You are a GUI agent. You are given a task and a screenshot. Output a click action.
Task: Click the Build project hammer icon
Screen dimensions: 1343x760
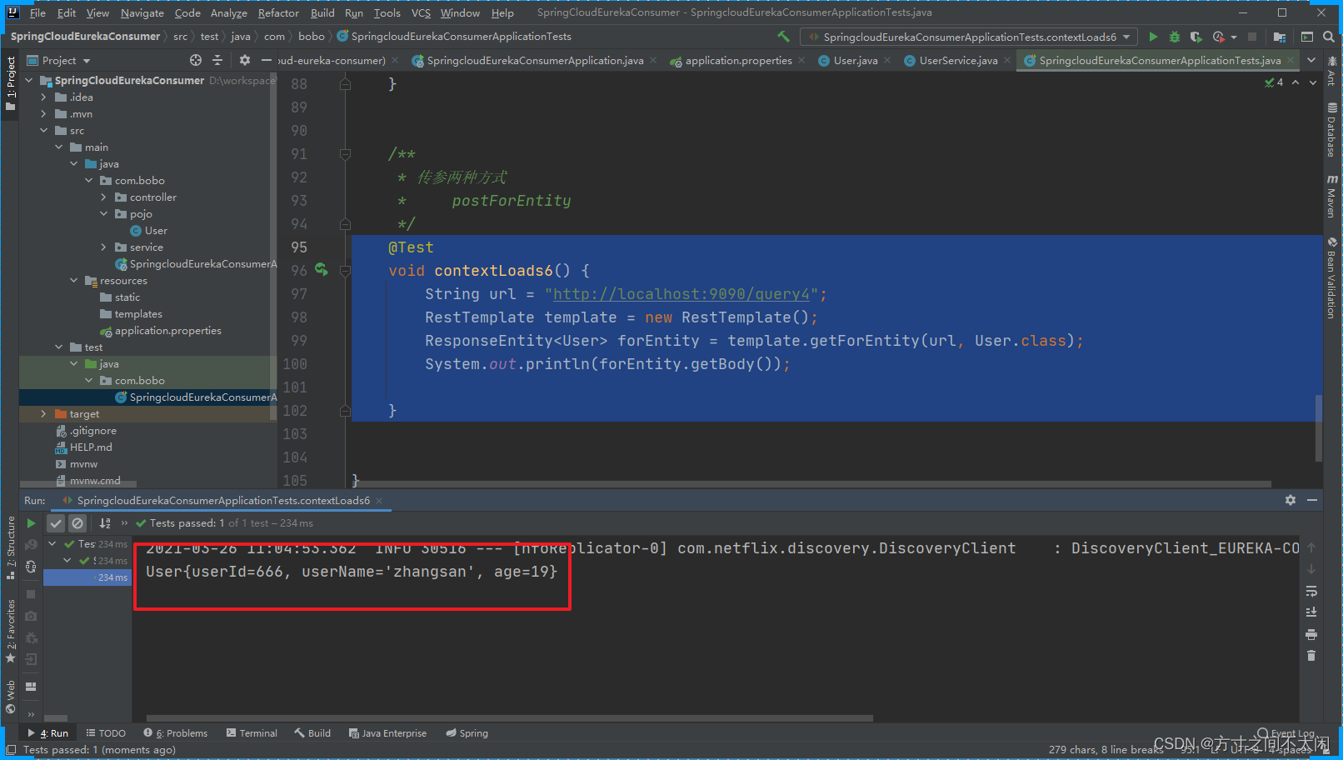[x=783, y=37]
